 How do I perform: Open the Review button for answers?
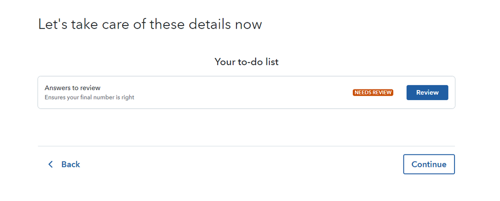tap(427, 92)
